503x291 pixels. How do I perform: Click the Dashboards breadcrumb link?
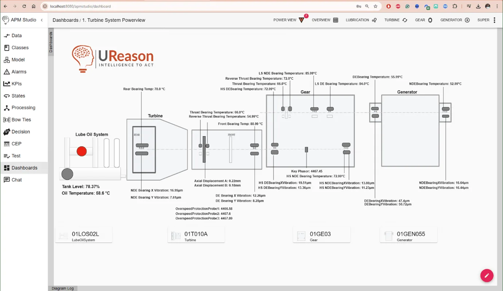(x=65, y=20)
